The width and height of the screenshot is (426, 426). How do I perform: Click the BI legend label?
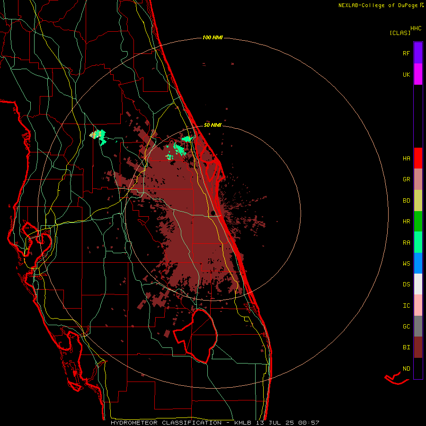[x=406, y=347]
